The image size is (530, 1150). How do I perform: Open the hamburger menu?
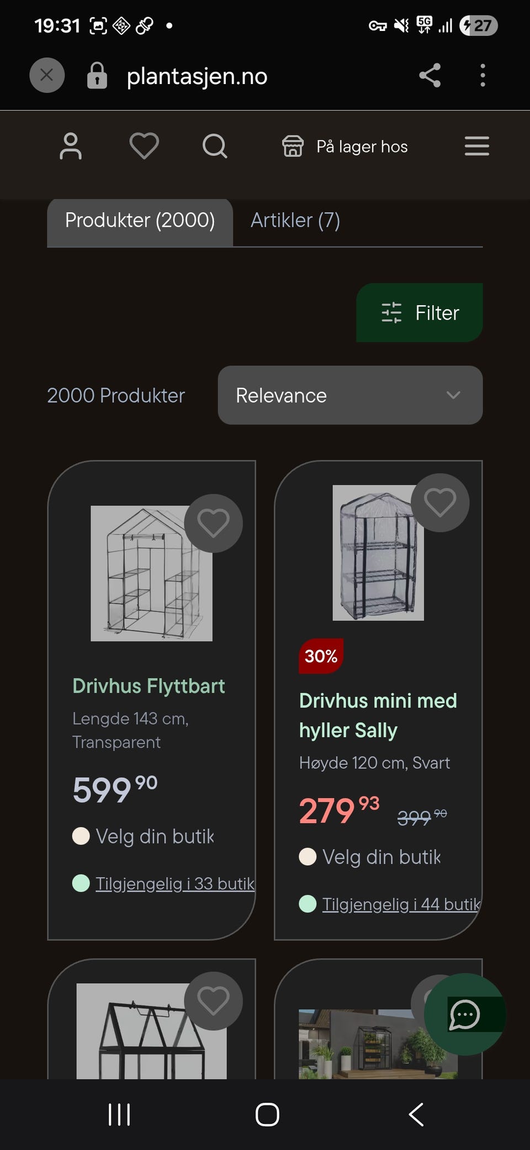(477, 147)
